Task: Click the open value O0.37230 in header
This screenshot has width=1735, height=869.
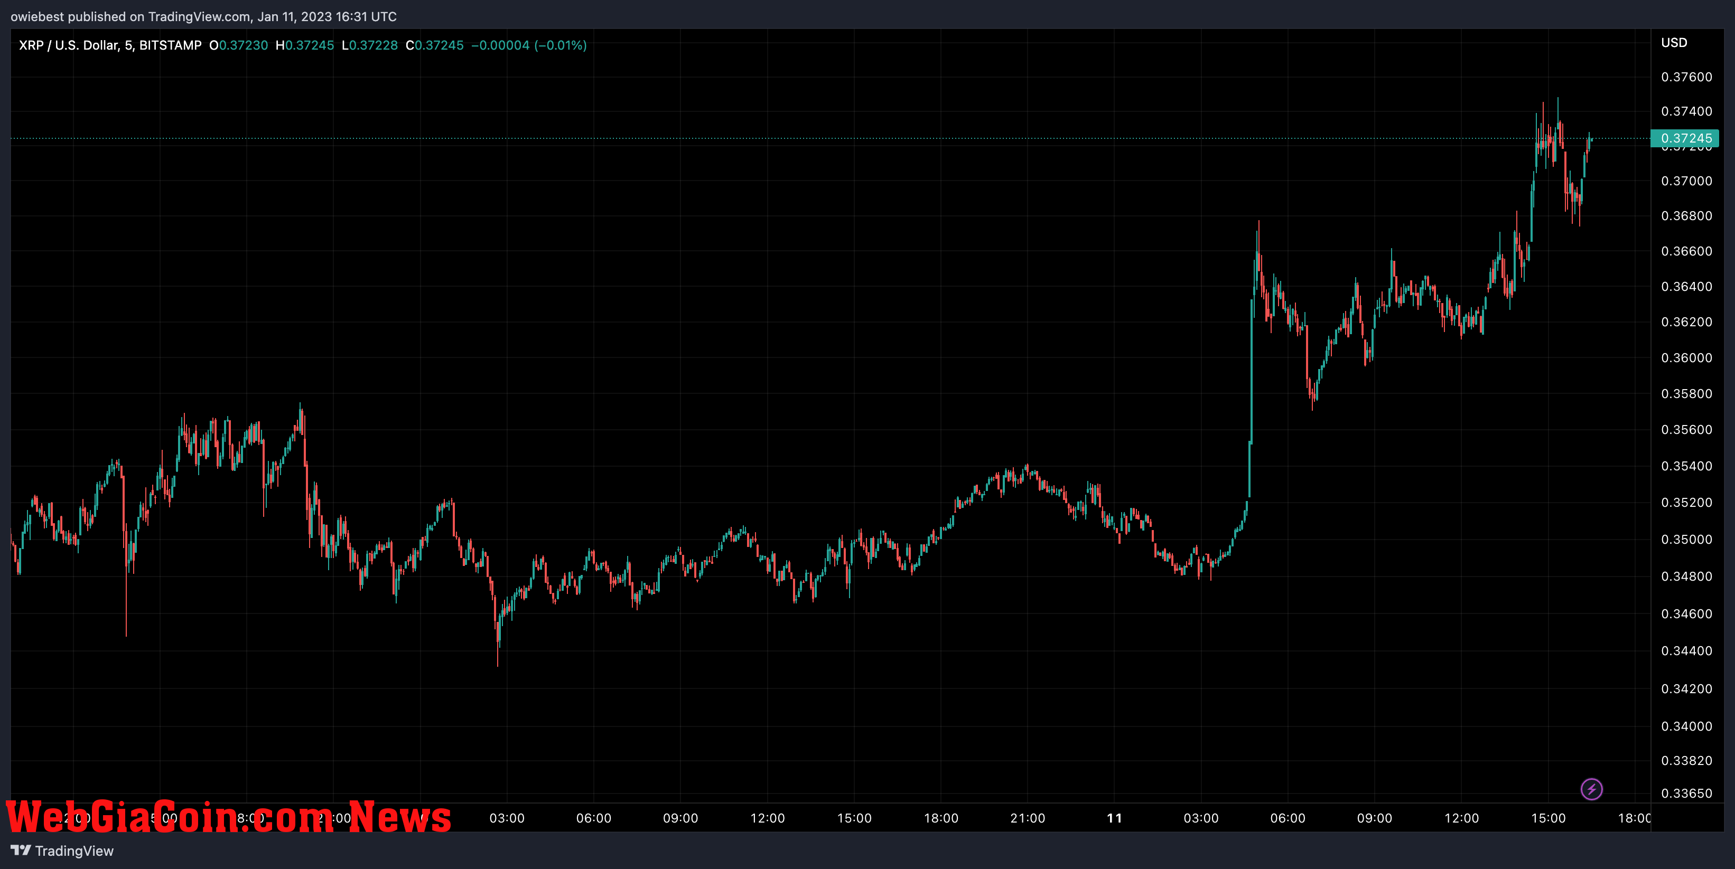Action: click(238, 45)
